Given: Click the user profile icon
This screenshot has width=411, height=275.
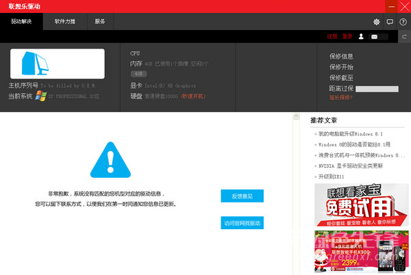Looking at the screenshot, I should (x=361, y=36).
